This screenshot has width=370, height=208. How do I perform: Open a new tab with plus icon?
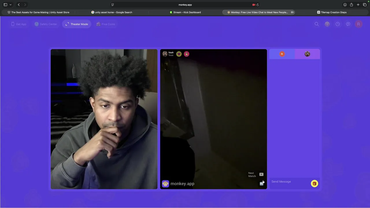(358, 5)
